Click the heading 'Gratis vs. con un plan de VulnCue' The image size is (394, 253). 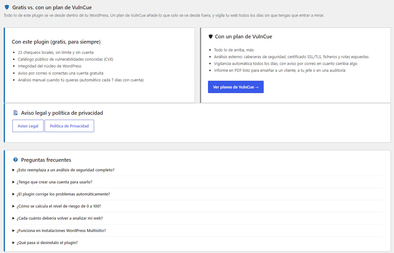[x=52, y=7]
